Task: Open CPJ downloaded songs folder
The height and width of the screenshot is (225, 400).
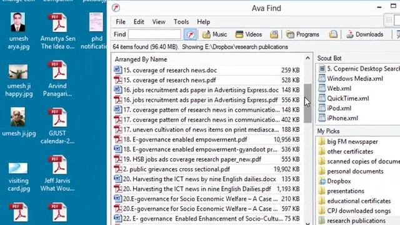Action: coord(354,211)
